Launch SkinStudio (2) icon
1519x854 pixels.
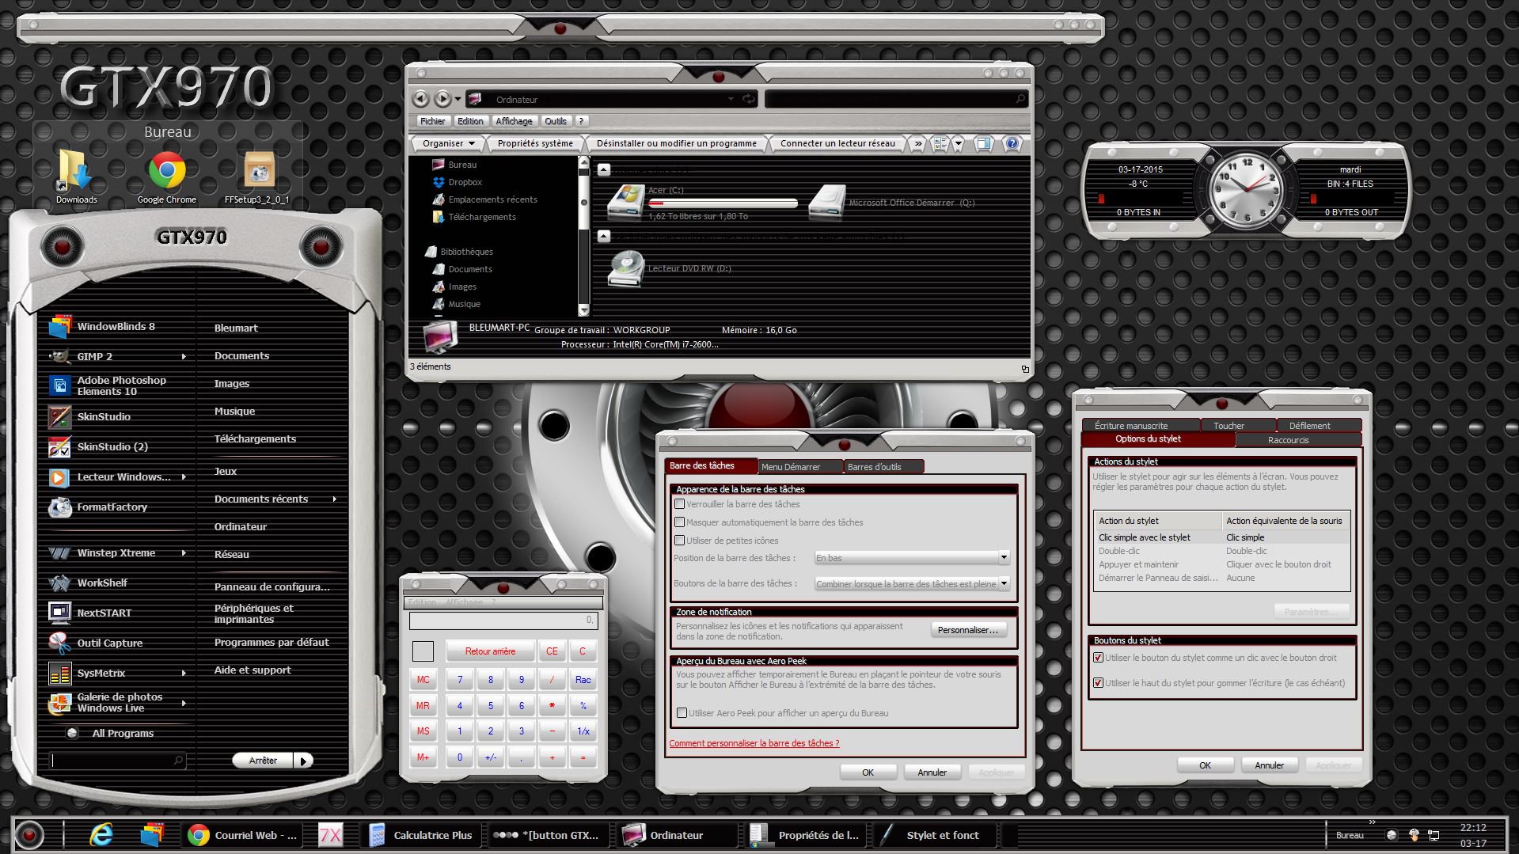click(x=60, y=446)
